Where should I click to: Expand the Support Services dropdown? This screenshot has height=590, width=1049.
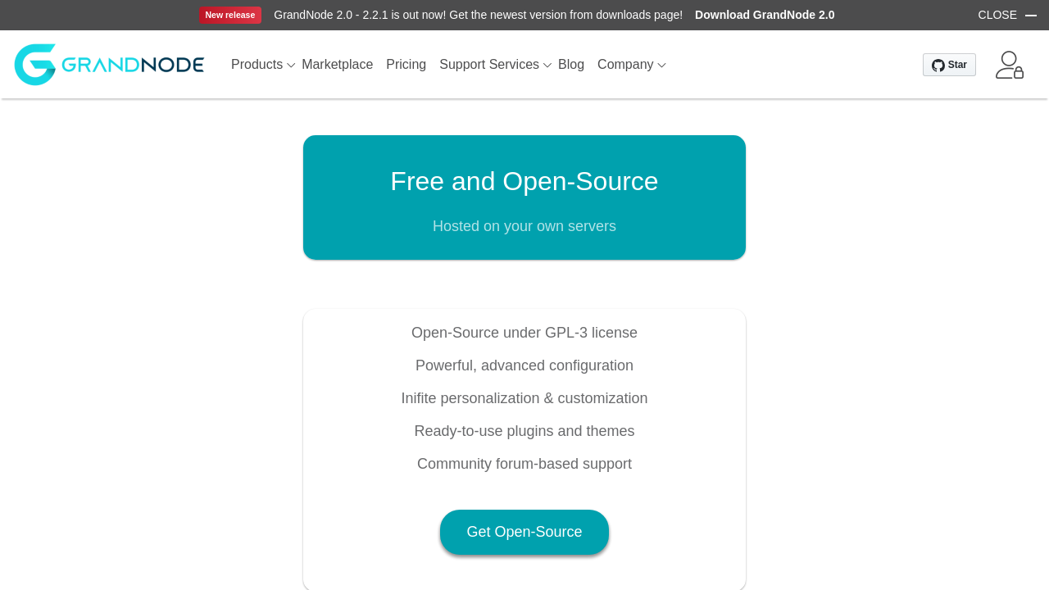click(x=495, y=65)
